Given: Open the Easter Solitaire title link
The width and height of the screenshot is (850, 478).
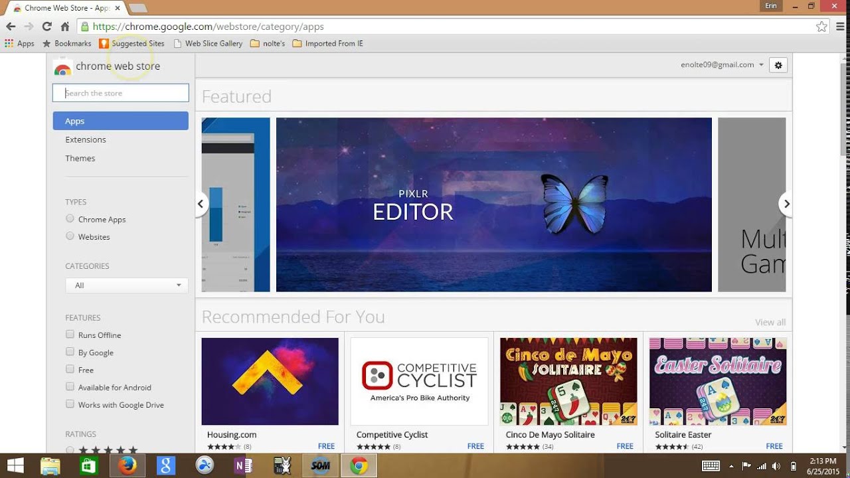Looking at the screenshot, I should click(683, 434).
